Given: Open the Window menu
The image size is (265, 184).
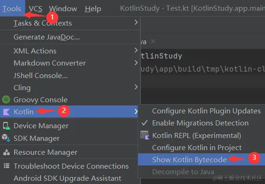Looking at the screenshot, I should click(x=63, y=8).
